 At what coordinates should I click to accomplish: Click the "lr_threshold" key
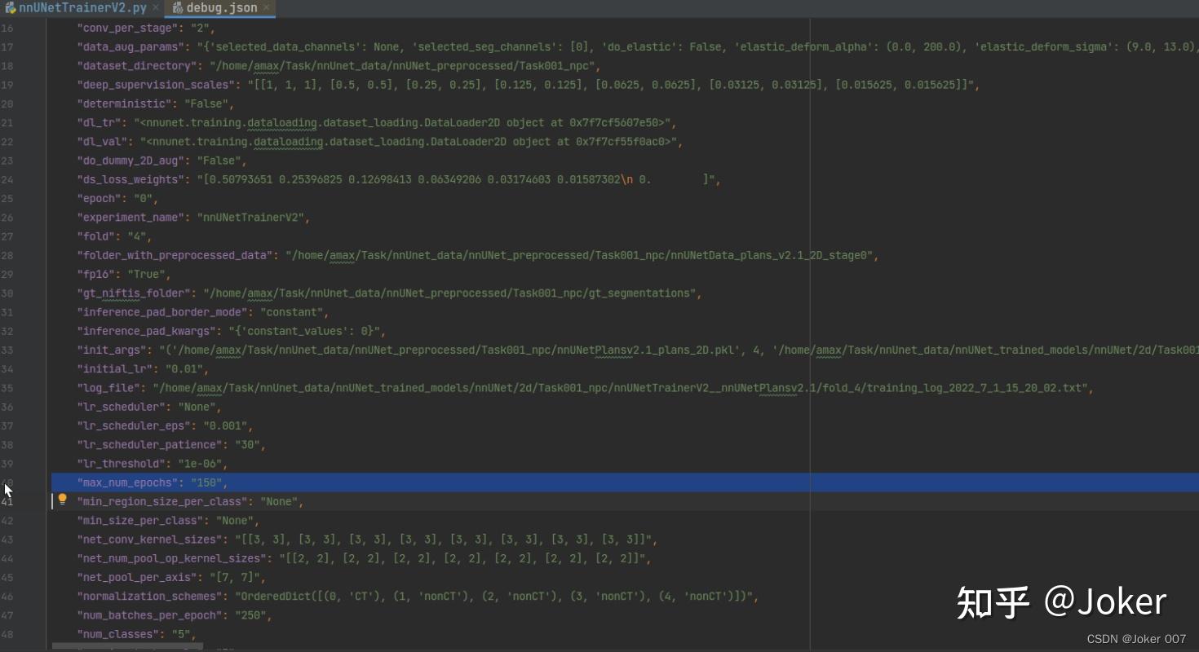click(121, 464)
